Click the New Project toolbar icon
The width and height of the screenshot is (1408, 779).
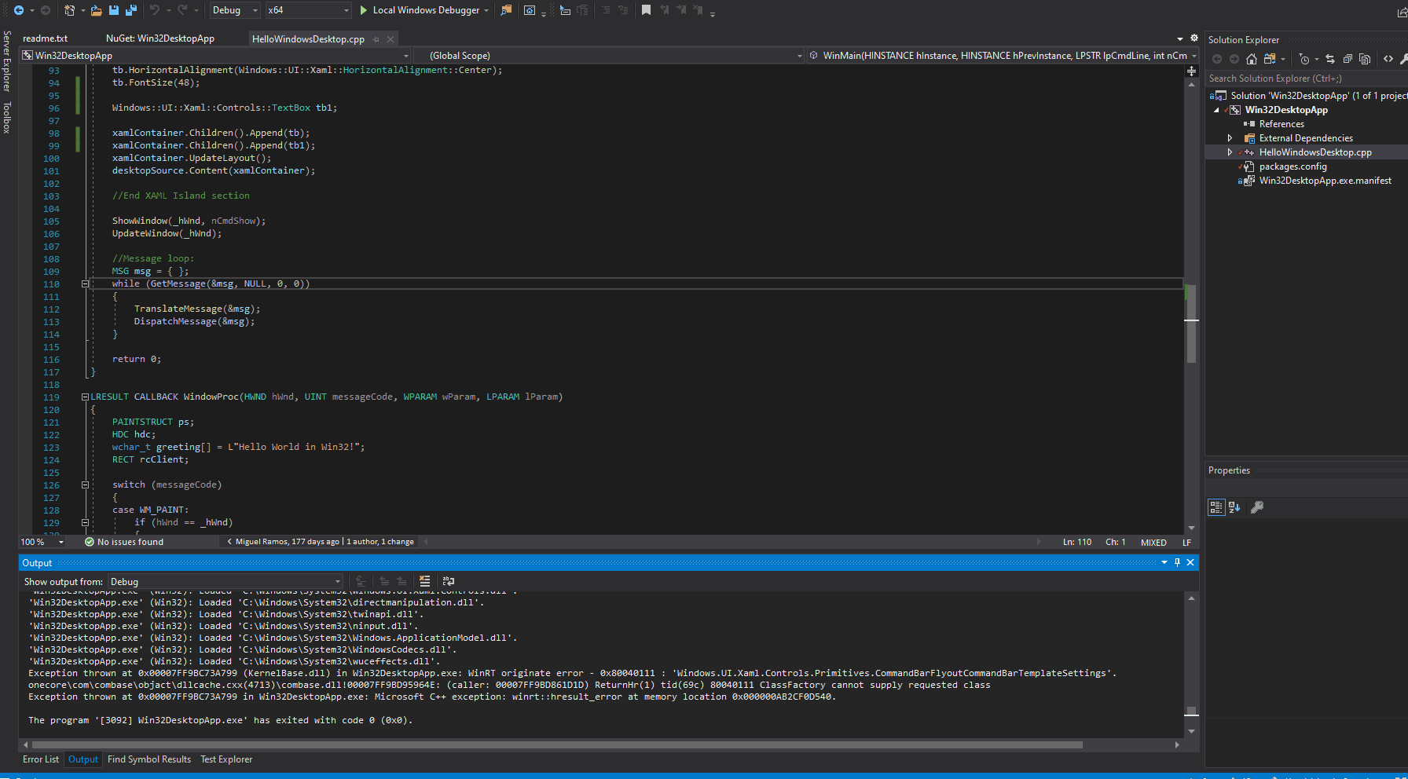[69, 10]
